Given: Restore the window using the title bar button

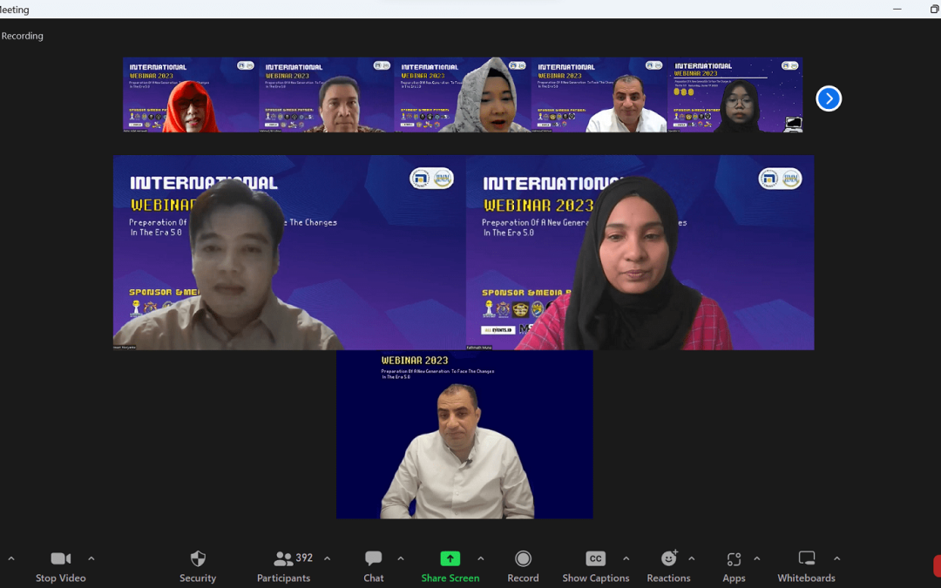Looking at the screenshot, I should click(934, 9).
